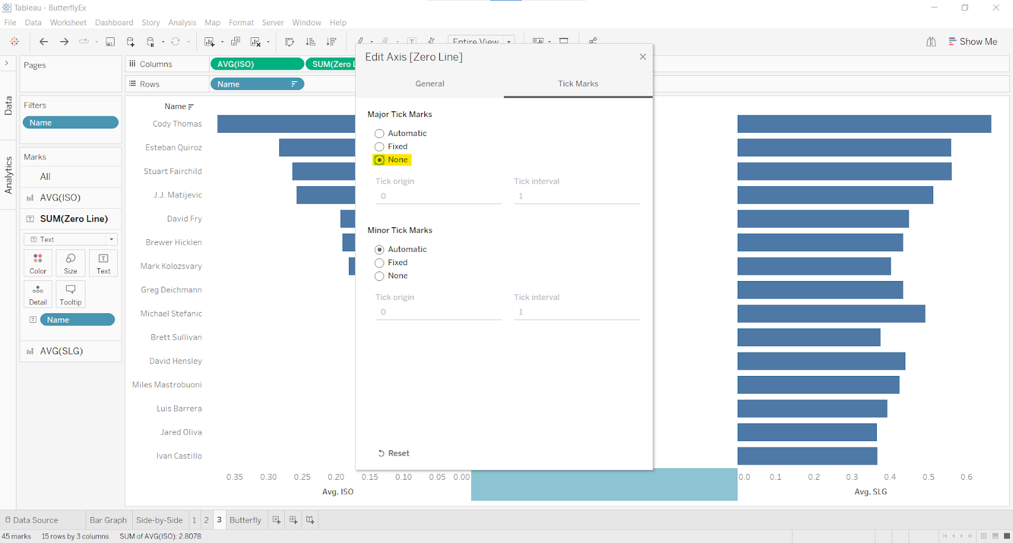Select Fixed for Minor Tick Marks

point(379,263)
